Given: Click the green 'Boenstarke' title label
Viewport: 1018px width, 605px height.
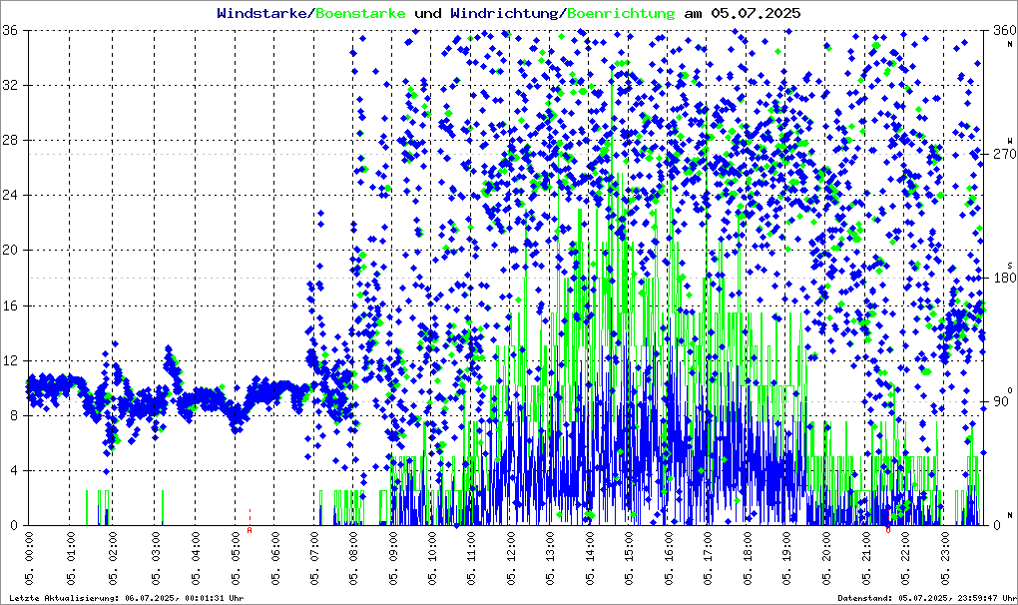Looking at the screenshot, I should pos(360,14).
